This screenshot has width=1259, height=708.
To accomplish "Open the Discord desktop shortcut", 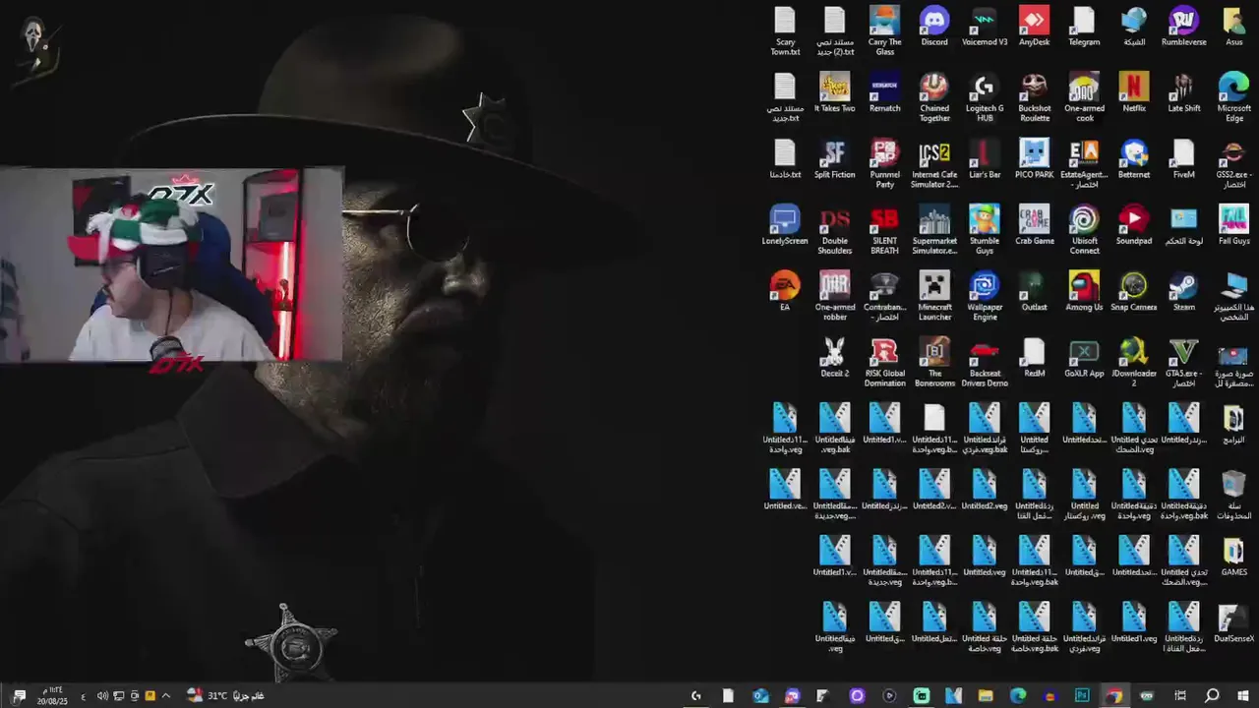I will point(934,28).
